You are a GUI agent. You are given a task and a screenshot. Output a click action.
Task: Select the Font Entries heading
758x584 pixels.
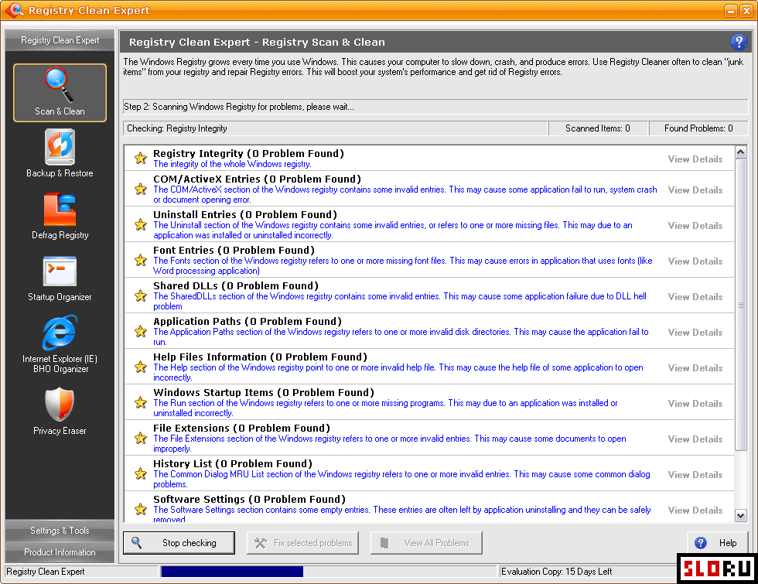point(234,251)
